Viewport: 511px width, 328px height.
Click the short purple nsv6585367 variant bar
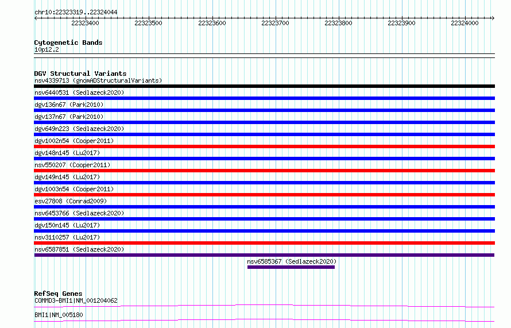coord(291,267)
